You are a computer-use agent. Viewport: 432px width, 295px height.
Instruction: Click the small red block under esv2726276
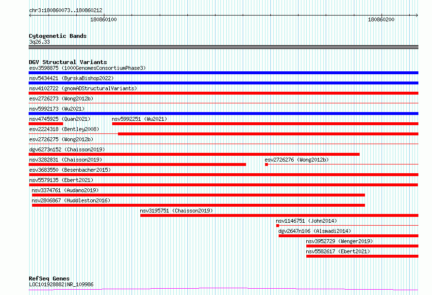point(266,164)
